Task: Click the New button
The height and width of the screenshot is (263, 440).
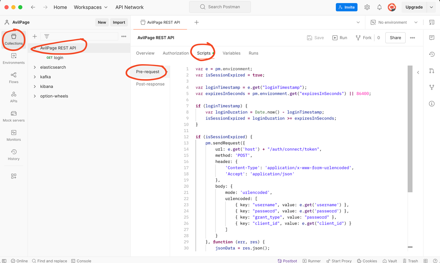Action: point(102,22)
